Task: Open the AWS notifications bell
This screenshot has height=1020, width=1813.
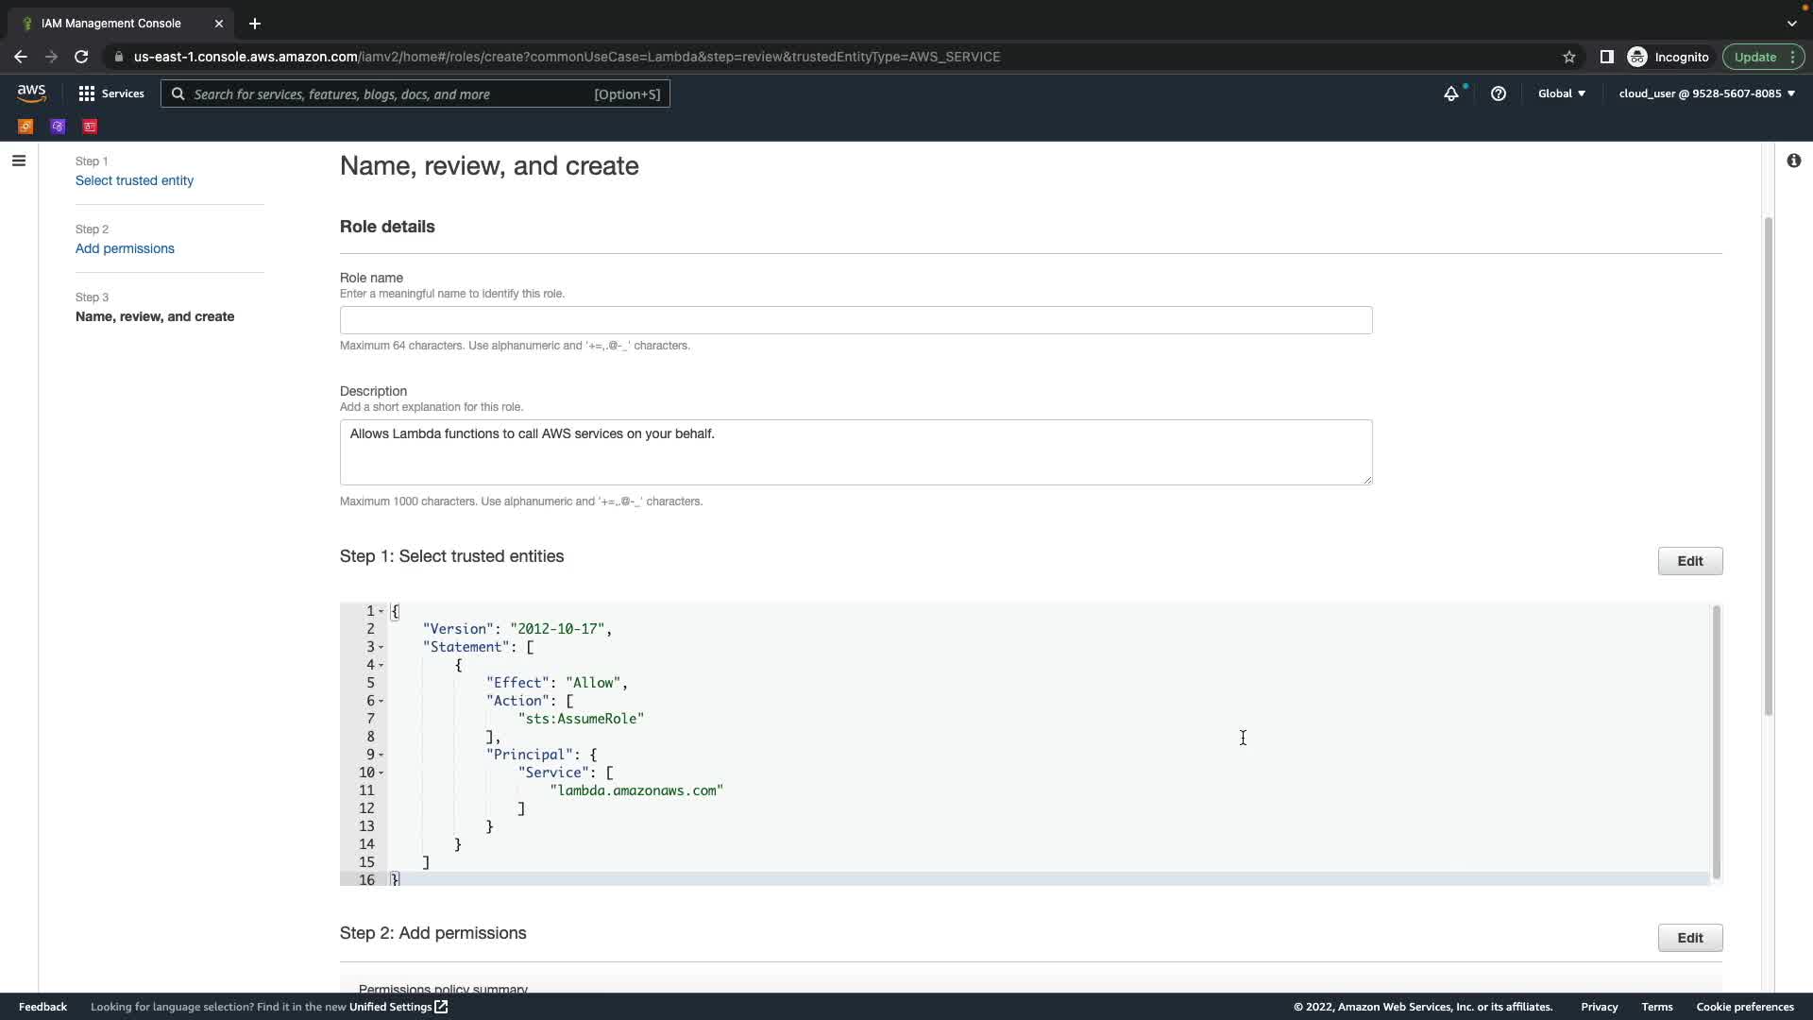Action: pyautogui.click(x=1451, y=93)
